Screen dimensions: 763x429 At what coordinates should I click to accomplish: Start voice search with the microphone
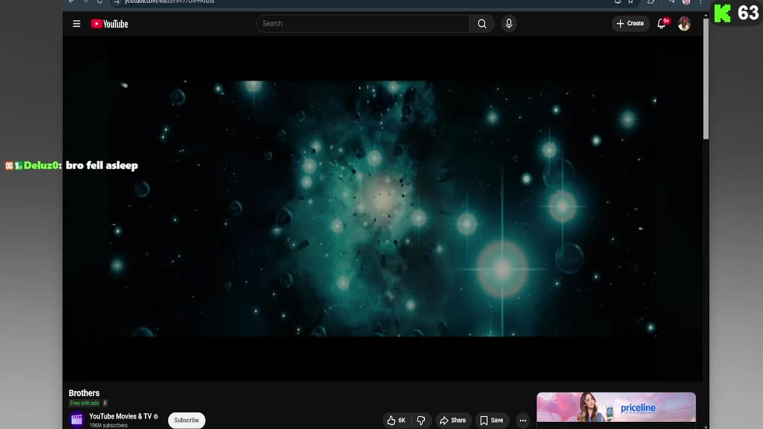[508, 24]
